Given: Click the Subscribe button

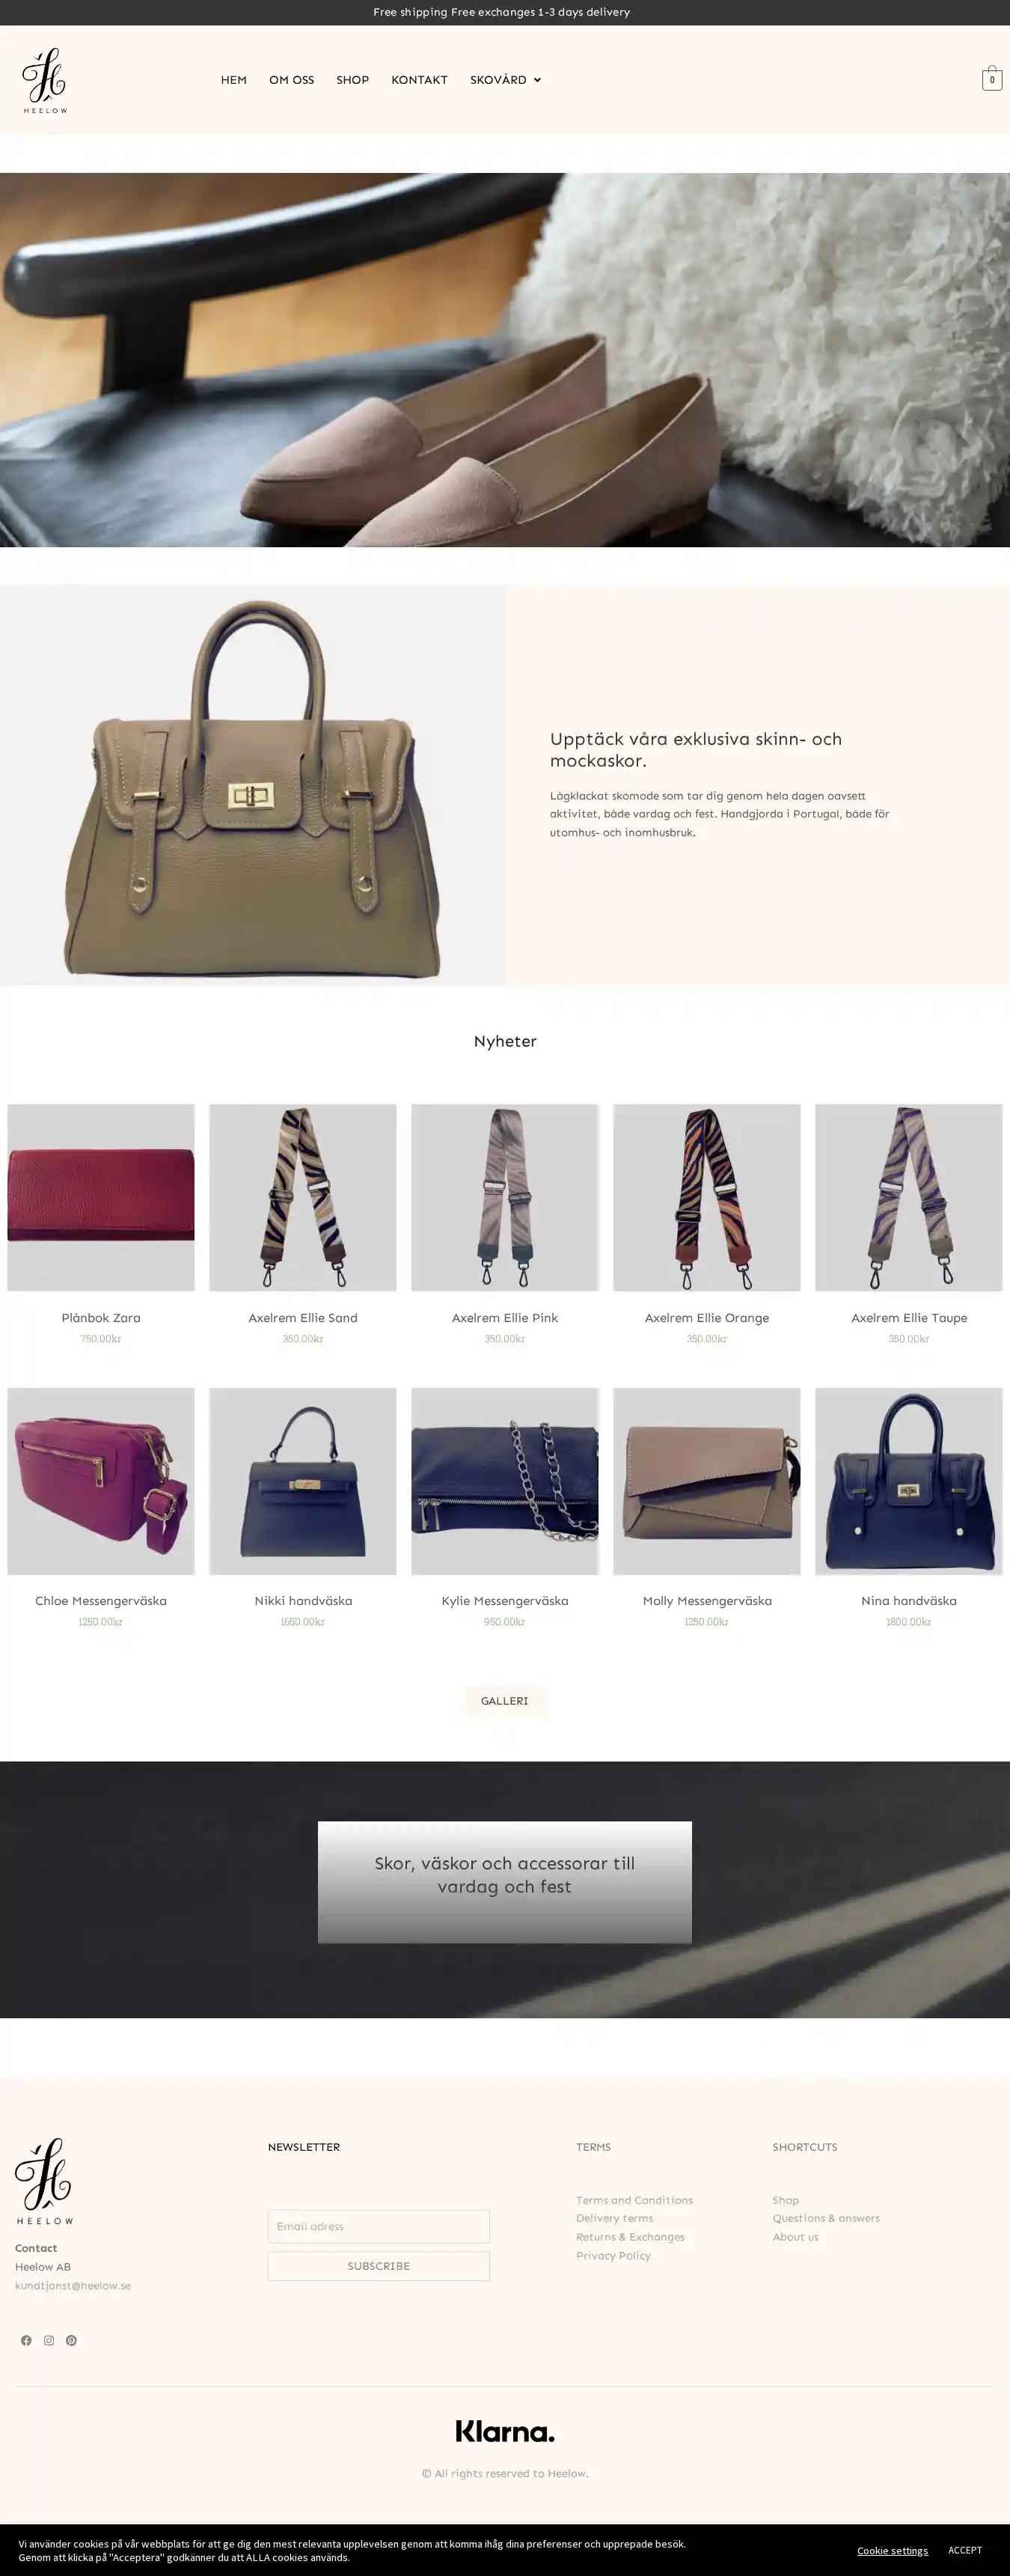Looking at the screenshot, I should pos(379,2266).
